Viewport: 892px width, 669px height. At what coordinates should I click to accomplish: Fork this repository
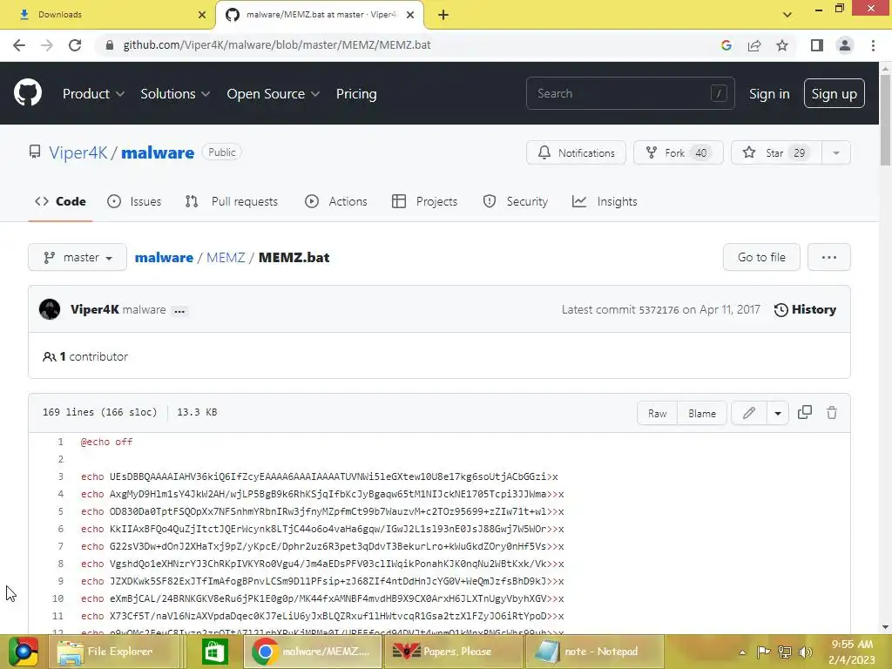(x=678, y=152)
